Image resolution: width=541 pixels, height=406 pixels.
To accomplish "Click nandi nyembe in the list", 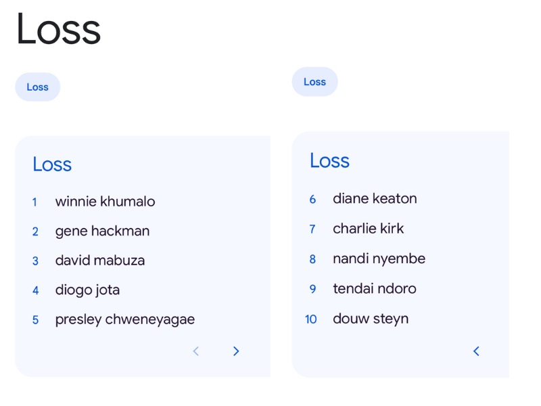I will [379, 259].
